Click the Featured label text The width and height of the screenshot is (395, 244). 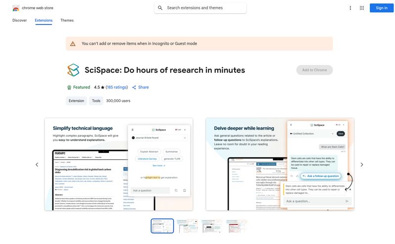pos(81,88)
